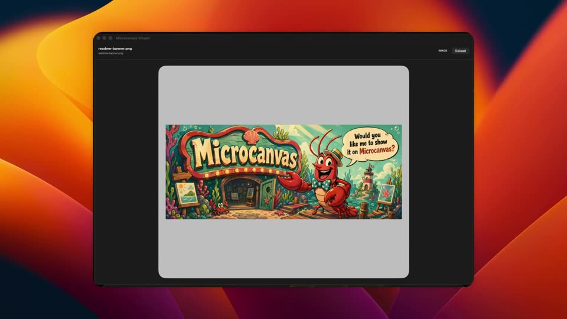Click the Reload button

click(x=460, y=51)
